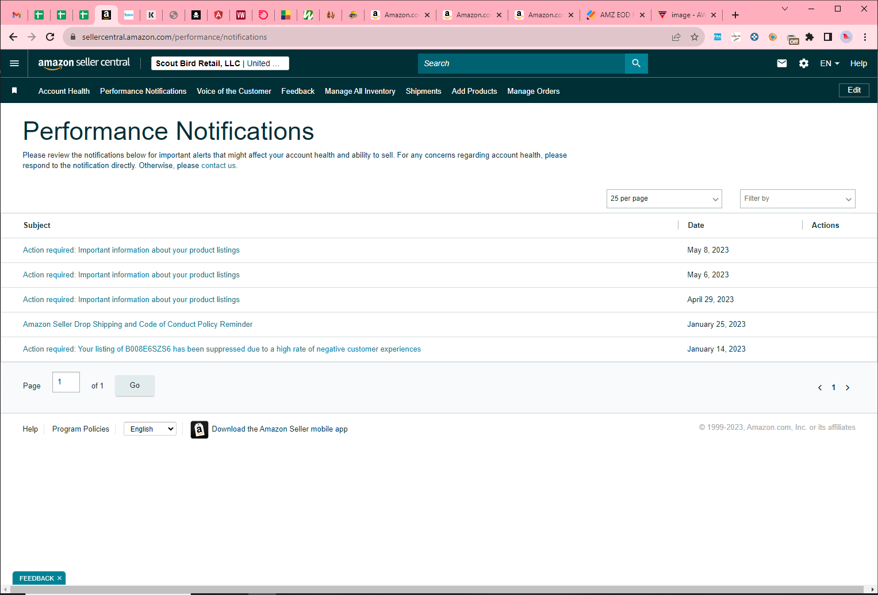Toggle the Chrome side panel icon
The width and height of the screenshot is (878, 595).
pos(828,37)
